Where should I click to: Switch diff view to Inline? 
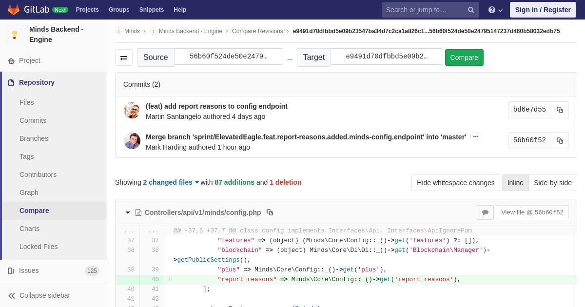click(515, 183)
